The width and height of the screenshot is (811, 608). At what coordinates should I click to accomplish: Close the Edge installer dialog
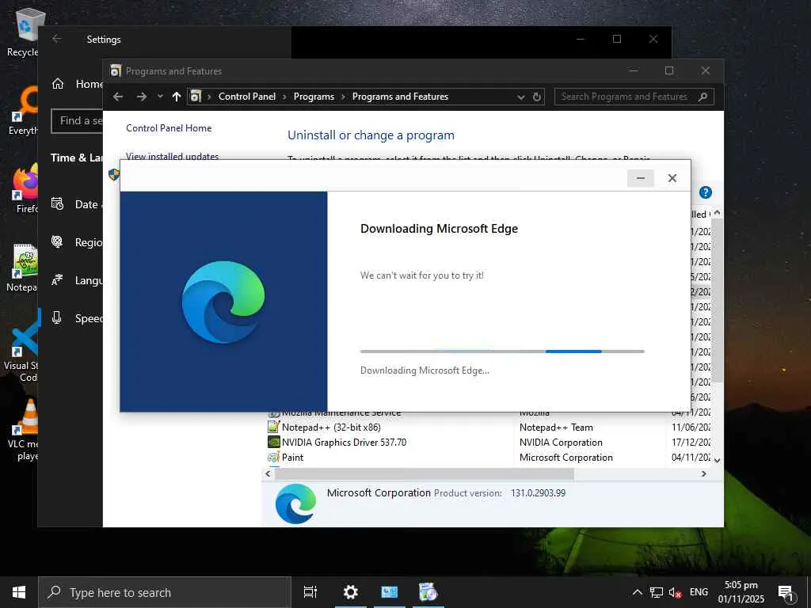click(672, 178)
